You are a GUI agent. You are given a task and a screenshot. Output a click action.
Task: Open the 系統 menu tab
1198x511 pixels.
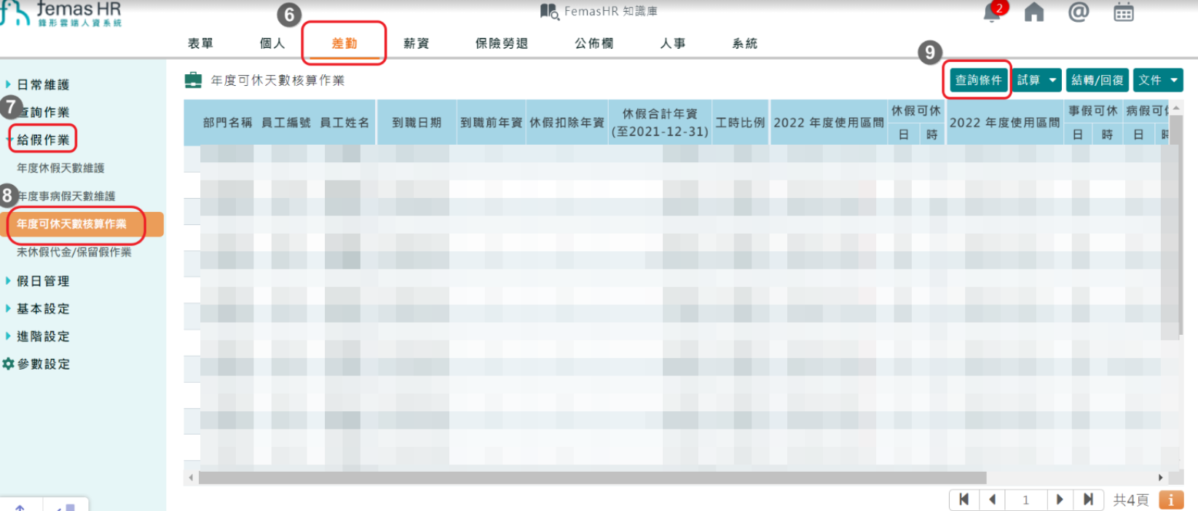(745, 44)
